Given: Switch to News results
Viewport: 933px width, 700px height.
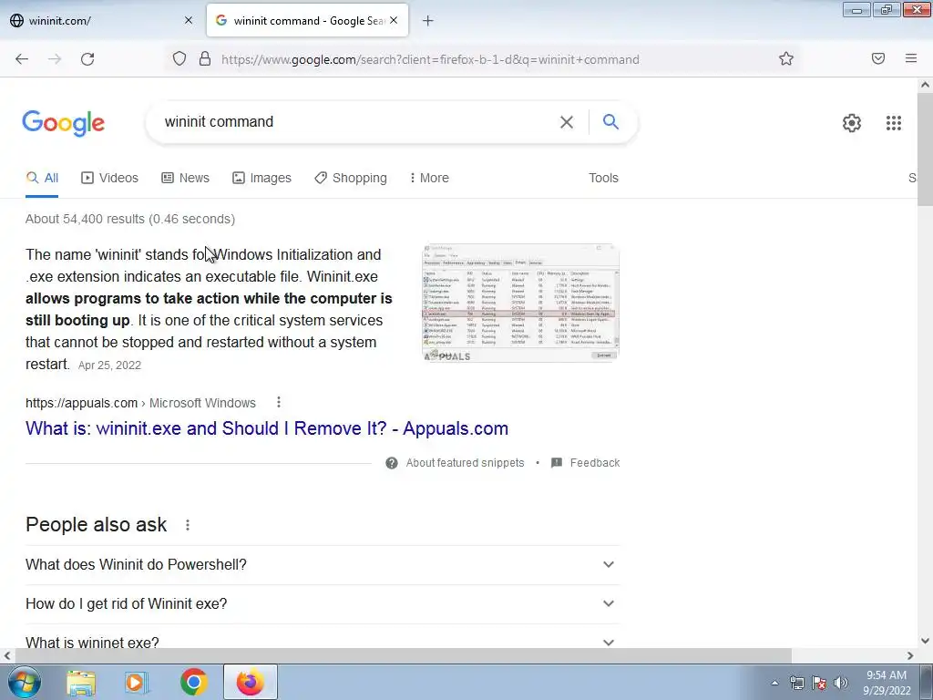Looking at the screenshot, I should coord(186,178).
